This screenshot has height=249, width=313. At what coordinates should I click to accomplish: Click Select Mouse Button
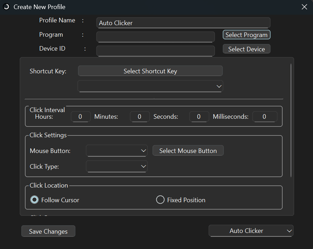188,151
